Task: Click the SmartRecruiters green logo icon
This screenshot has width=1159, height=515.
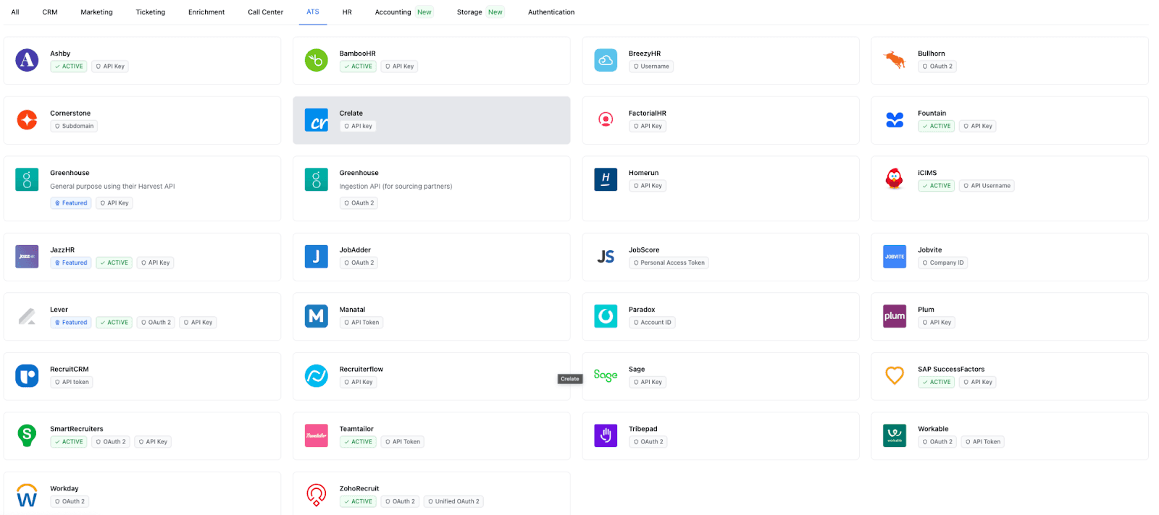Action: coord(27,435)
